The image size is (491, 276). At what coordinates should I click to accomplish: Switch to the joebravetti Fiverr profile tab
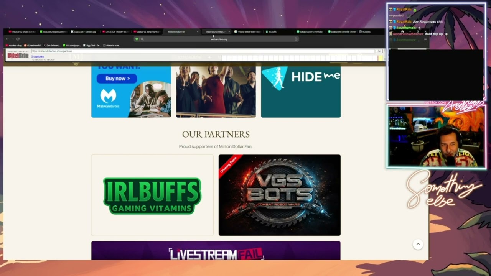pos(342,32)
